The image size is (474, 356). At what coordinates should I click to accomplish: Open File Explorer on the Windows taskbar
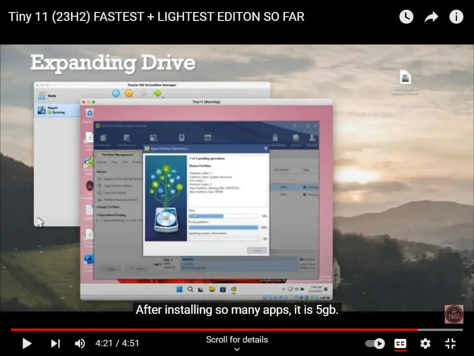click(x=212, y=289)
